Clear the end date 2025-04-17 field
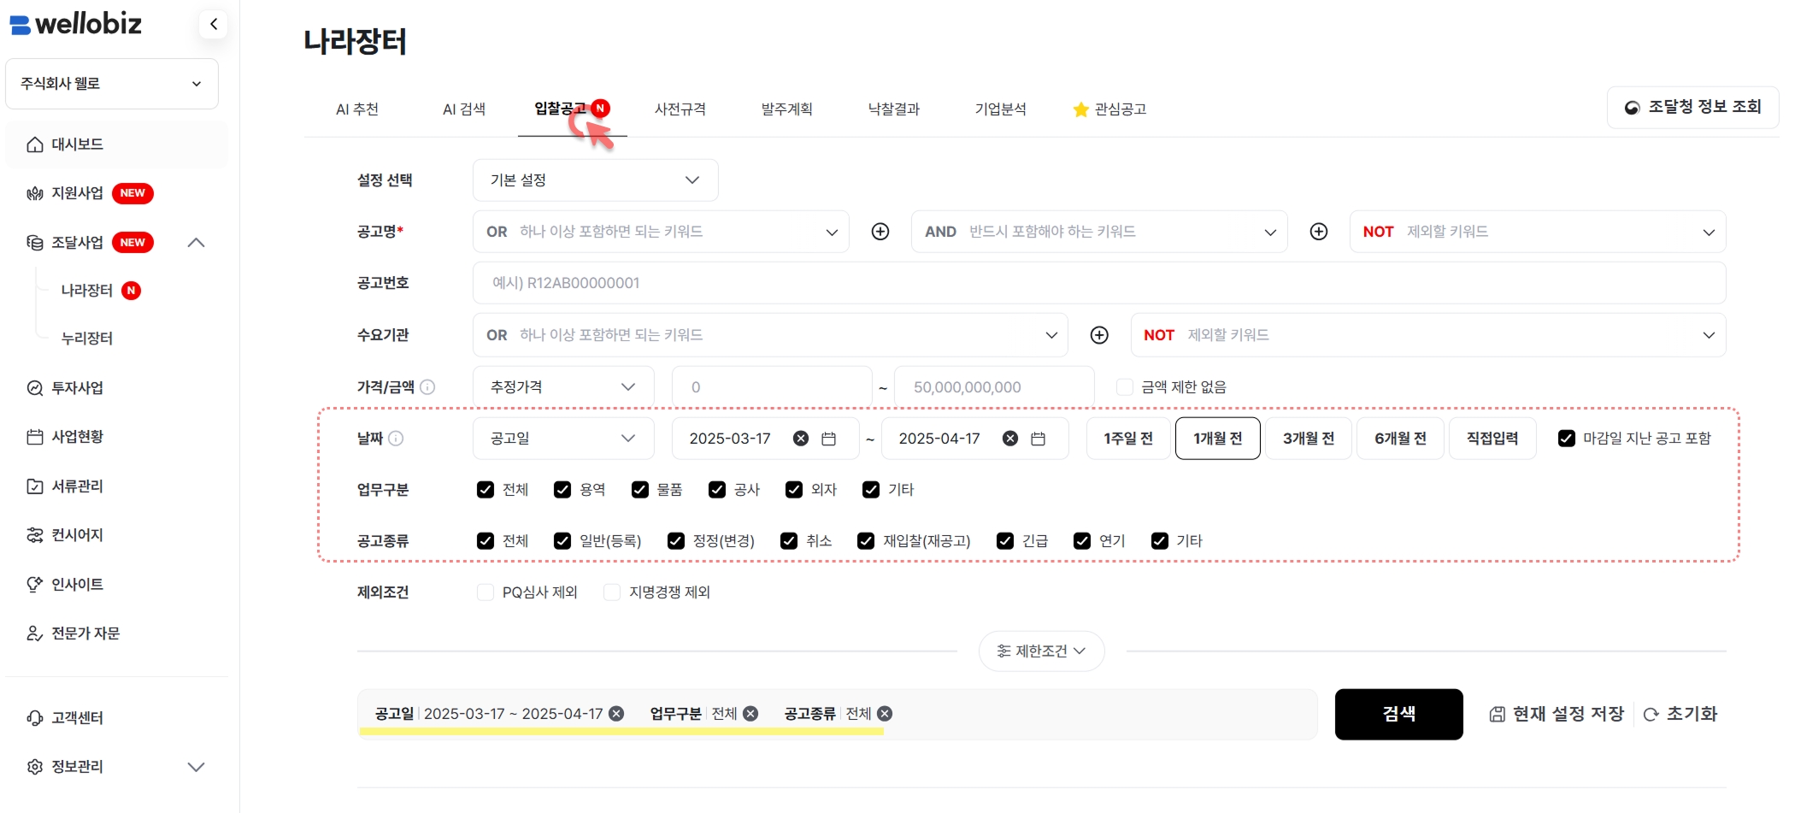1795x813 pixels. (1009, 439)
